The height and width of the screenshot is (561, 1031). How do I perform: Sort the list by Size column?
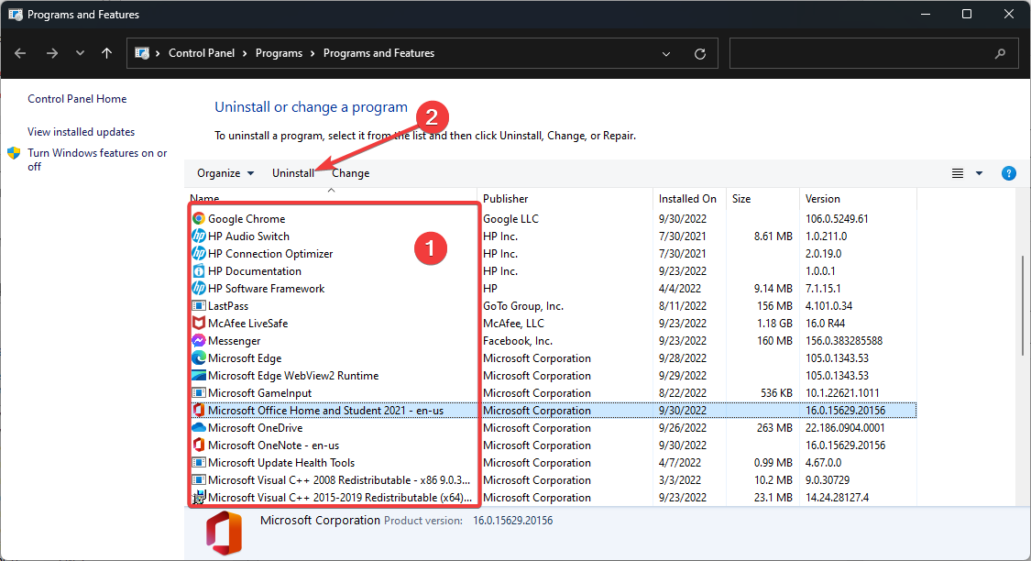tap(762, 199)
